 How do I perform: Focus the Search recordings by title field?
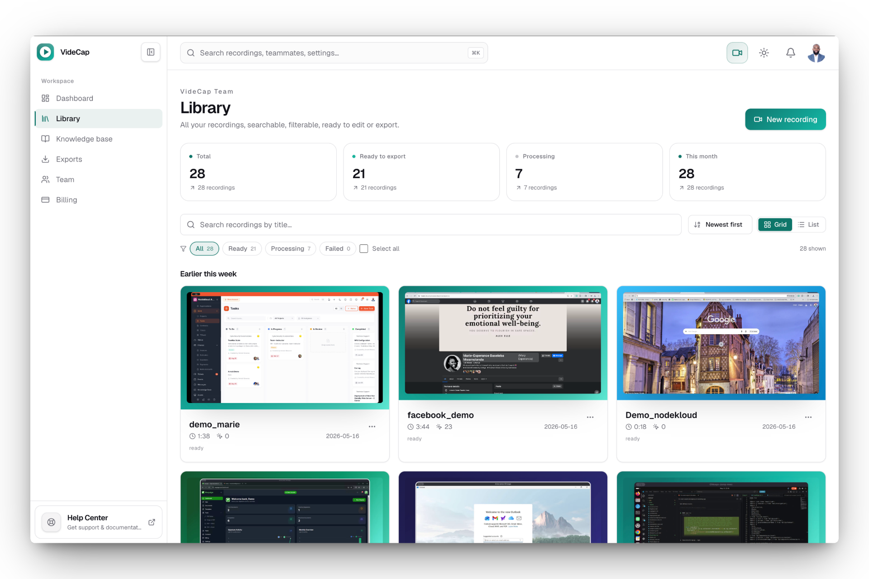point(431,225)
